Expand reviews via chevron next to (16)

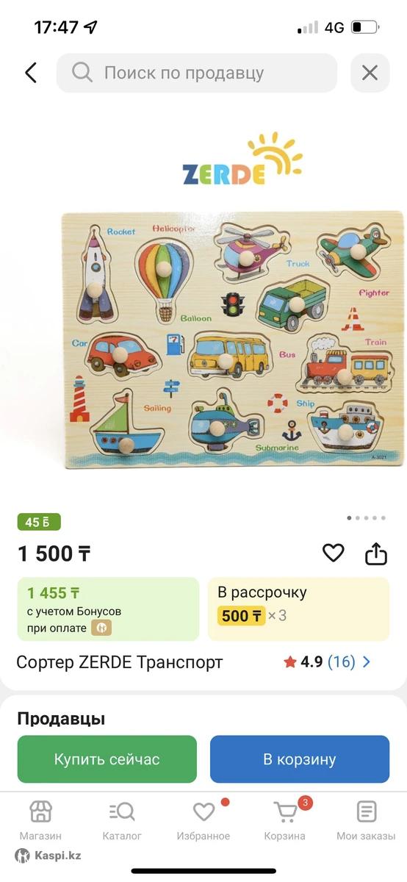click(367, 662)
